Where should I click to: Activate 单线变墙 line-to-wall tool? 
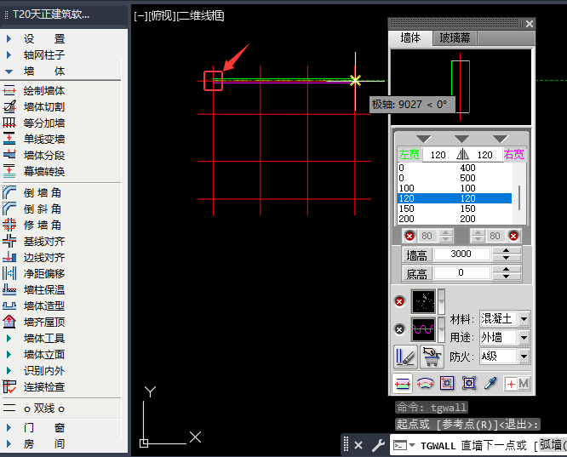coord(34,140)
